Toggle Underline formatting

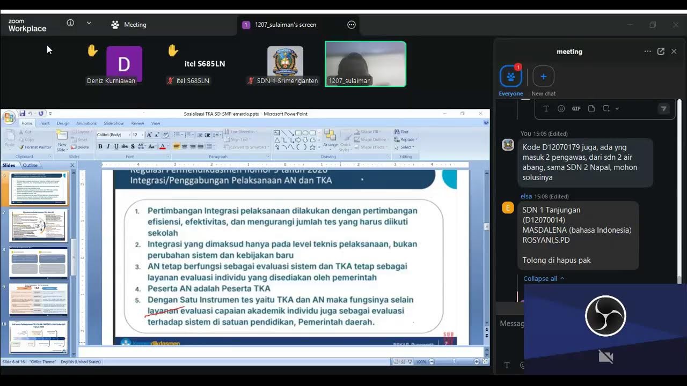[x=116, y=146]
